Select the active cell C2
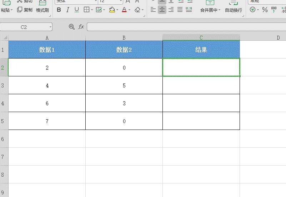The height and width of the screenshot is (197, 286). (201, 67)
